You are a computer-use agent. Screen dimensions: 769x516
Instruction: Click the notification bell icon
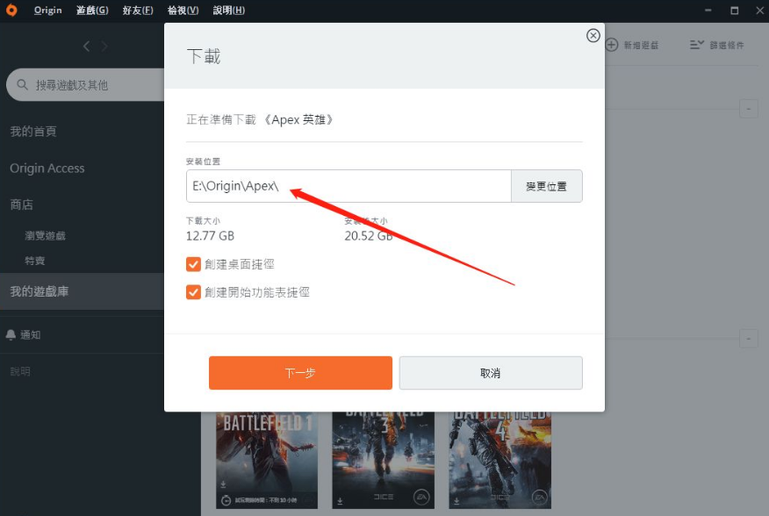point(11,334)
